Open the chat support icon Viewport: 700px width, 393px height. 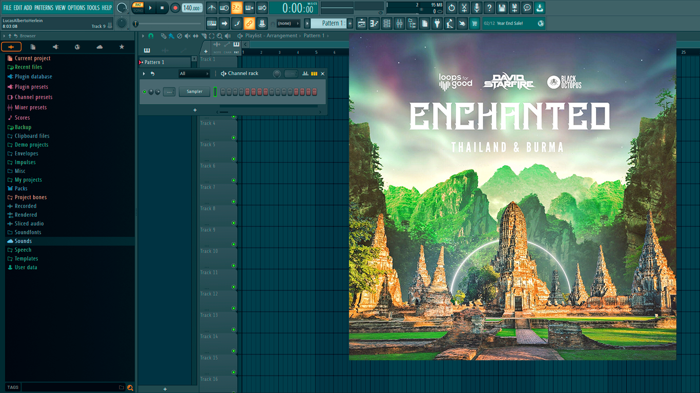coord(527,8)
